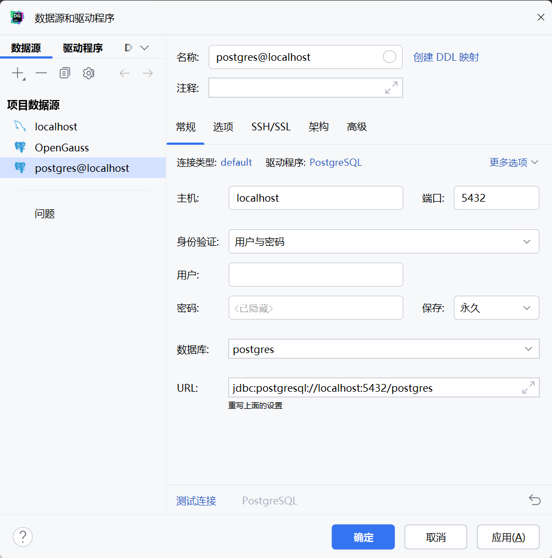Select postgres@localhost data source in tree

[x=83, y=168]
